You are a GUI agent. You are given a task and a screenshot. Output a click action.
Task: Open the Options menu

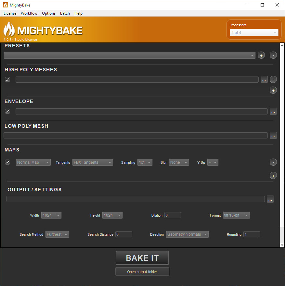click(49, 13)
